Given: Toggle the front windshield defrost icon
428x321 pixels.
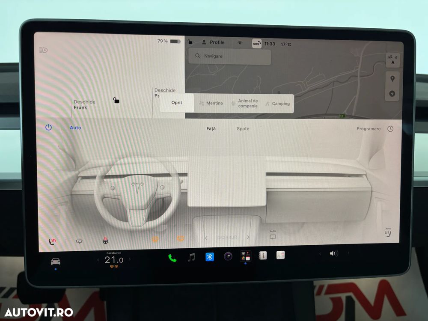Looking at the screenshot, I should pos(155,239).
